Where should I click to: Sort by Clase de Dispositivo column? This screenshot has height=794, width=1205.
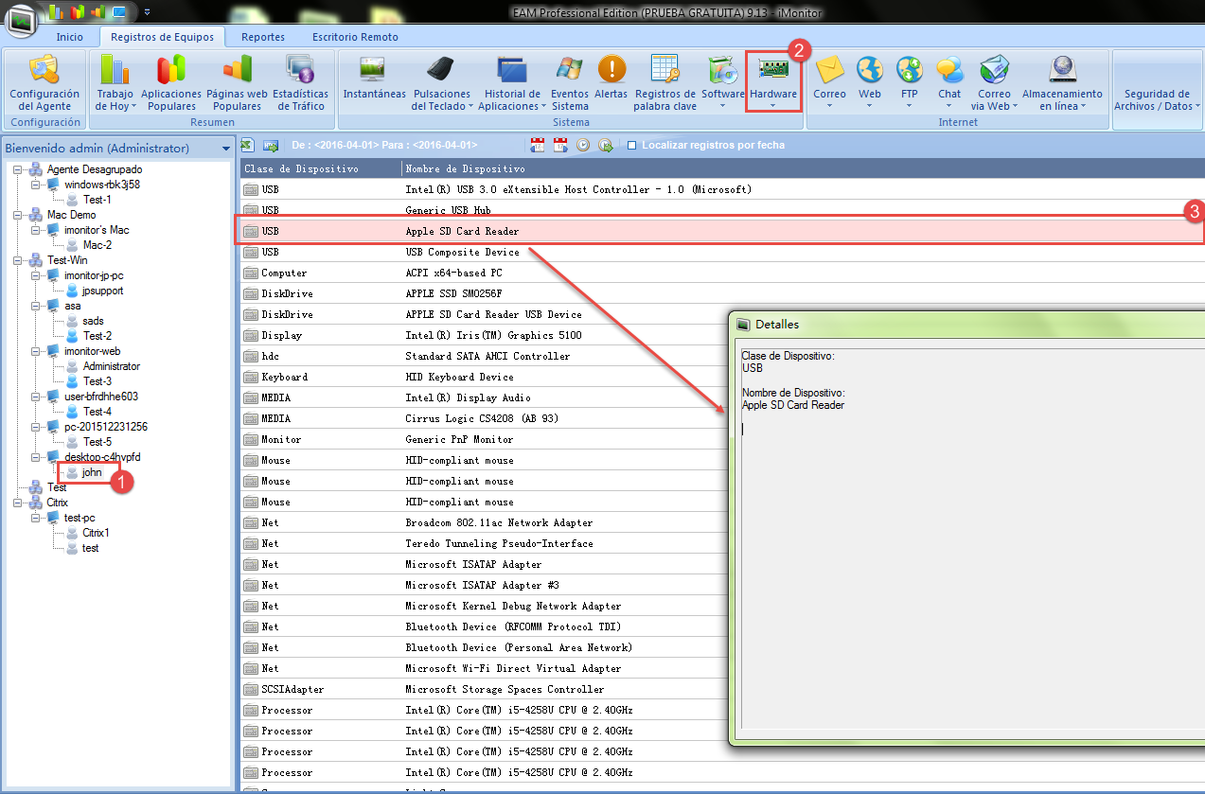click(320, 168)
